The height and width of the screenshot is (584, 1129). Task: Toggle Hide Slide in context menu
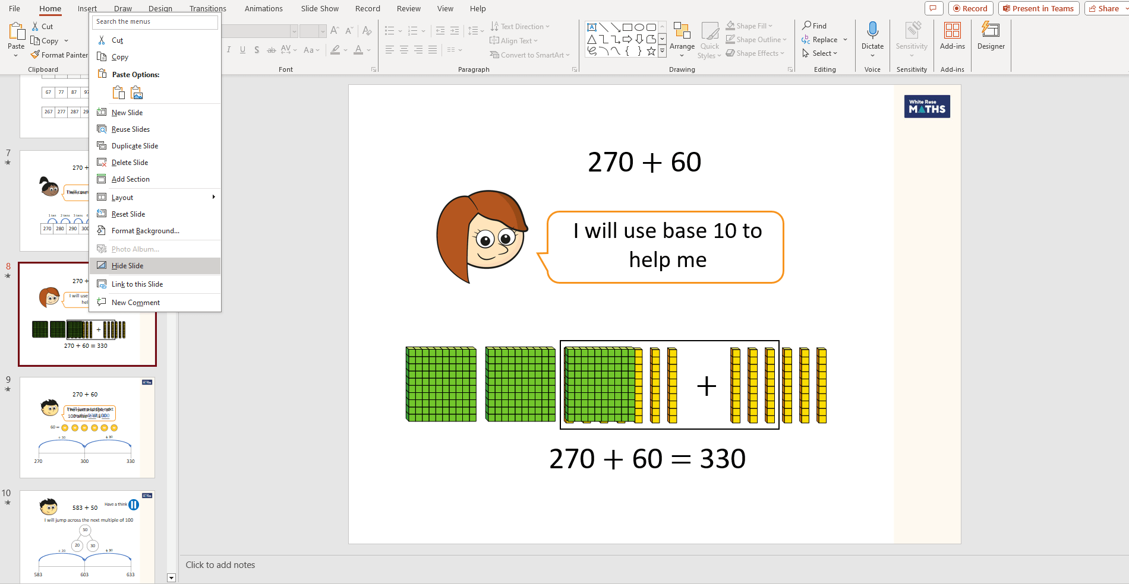(128, 266)
